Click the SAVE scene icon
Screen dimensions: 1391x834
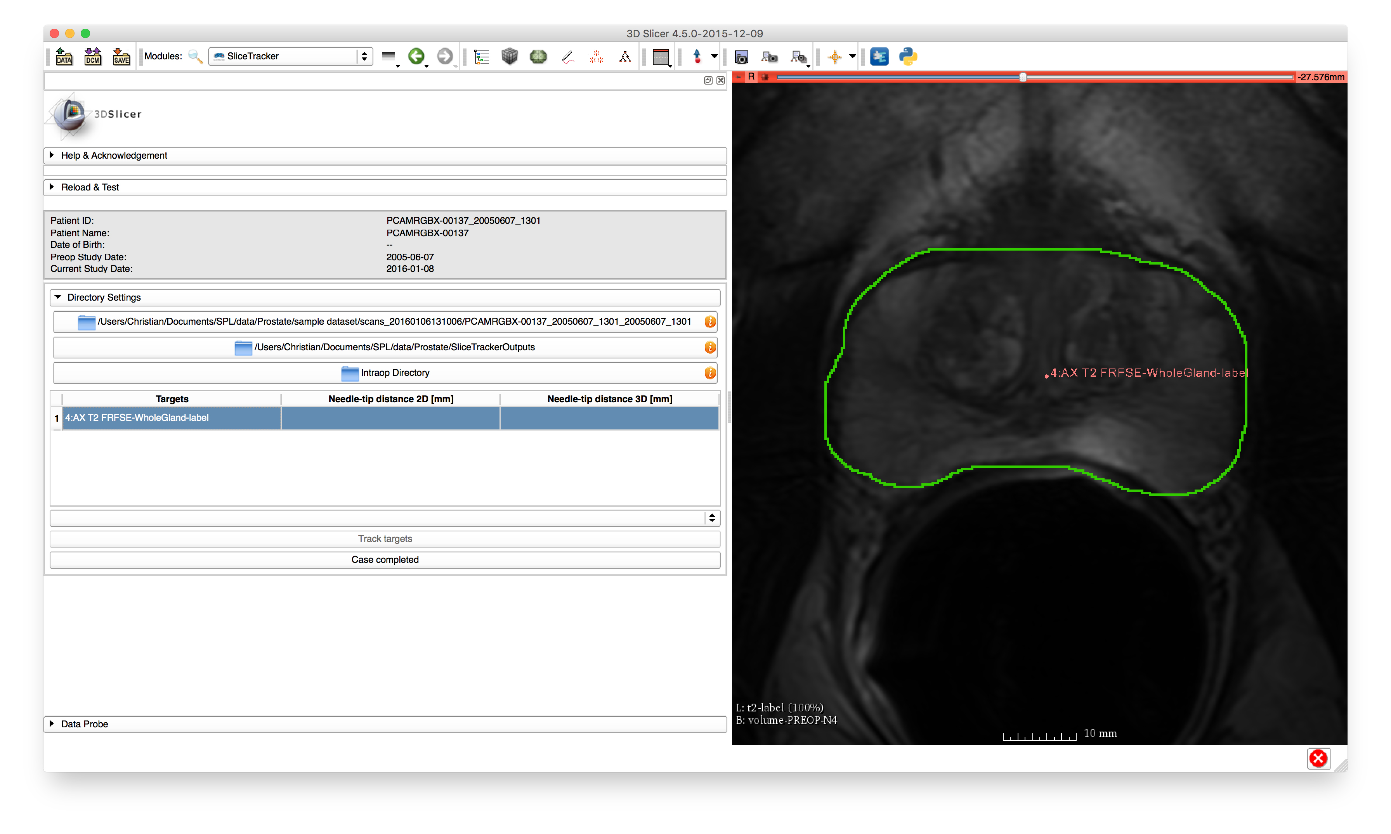(x=121, y=56)
